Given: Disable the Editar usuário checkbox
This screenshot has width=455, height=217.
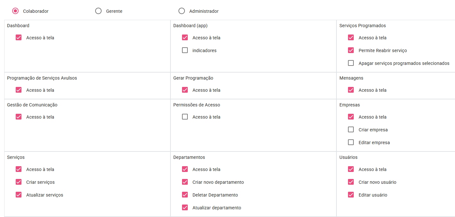Looking at the screenshot, I should [x=351, y=195].
